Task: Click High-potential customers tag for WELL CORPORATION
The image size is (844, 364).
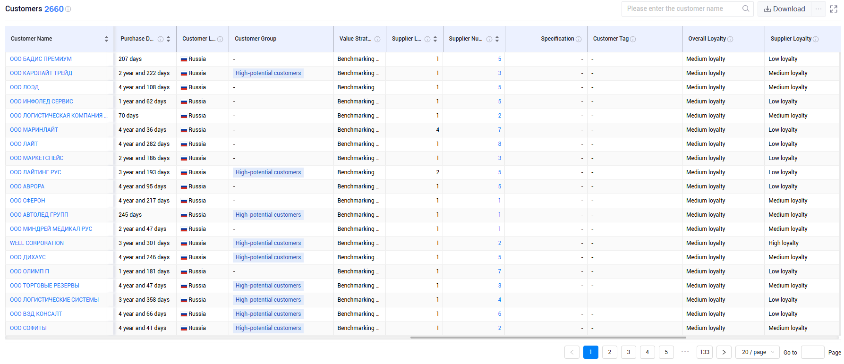Action: [268, 243]
